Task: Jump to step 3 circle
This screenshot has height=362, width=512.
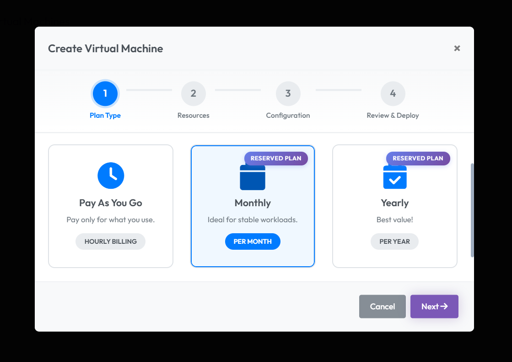Action: click(x=288, y=93)
